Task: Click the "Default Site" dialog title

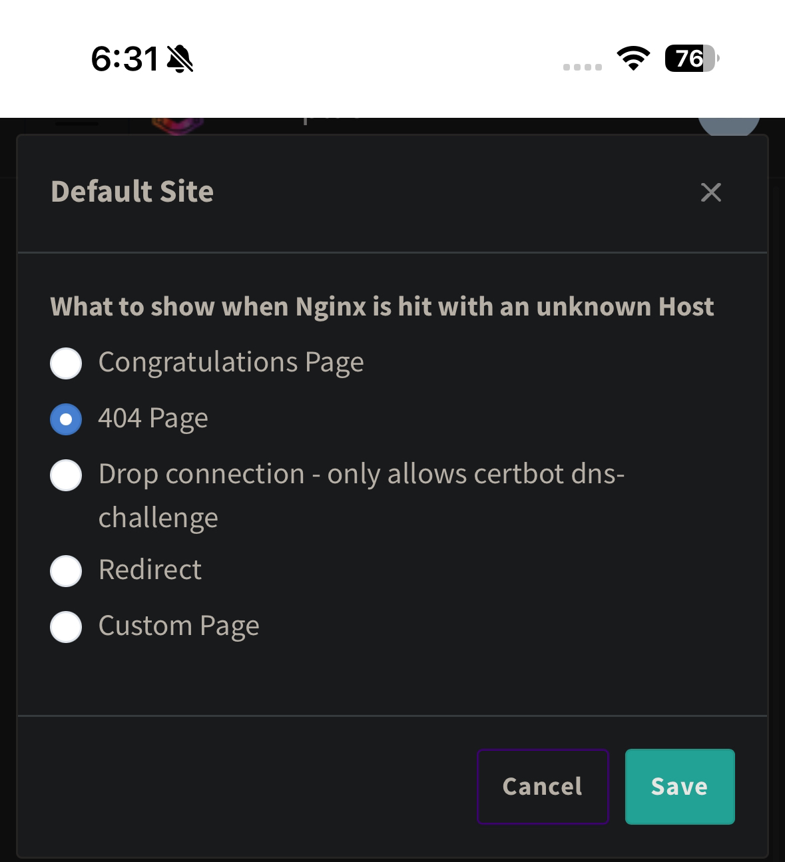Action: point(132,192)
